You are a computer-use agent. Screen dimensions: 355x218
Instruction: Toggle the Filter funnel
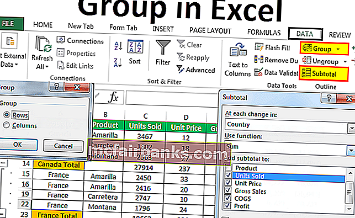pyautogui.click(x=163, y=52)
